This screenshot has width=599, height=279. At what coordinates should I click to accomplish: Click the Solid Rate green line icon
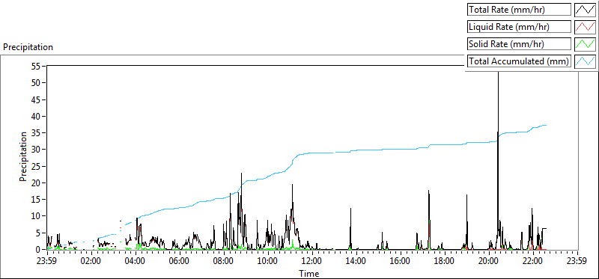pyautogui.click(x=585, y=44)
